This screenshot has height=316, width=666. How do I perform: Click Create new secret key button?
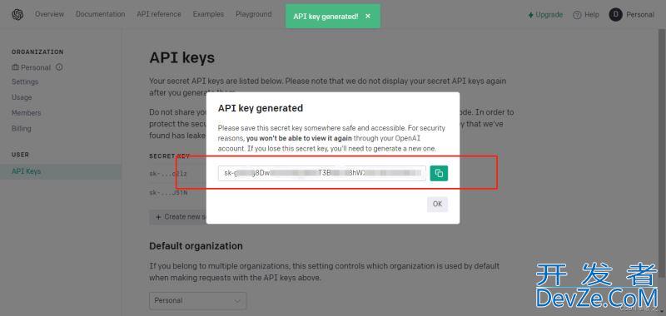tap(178, 217)
